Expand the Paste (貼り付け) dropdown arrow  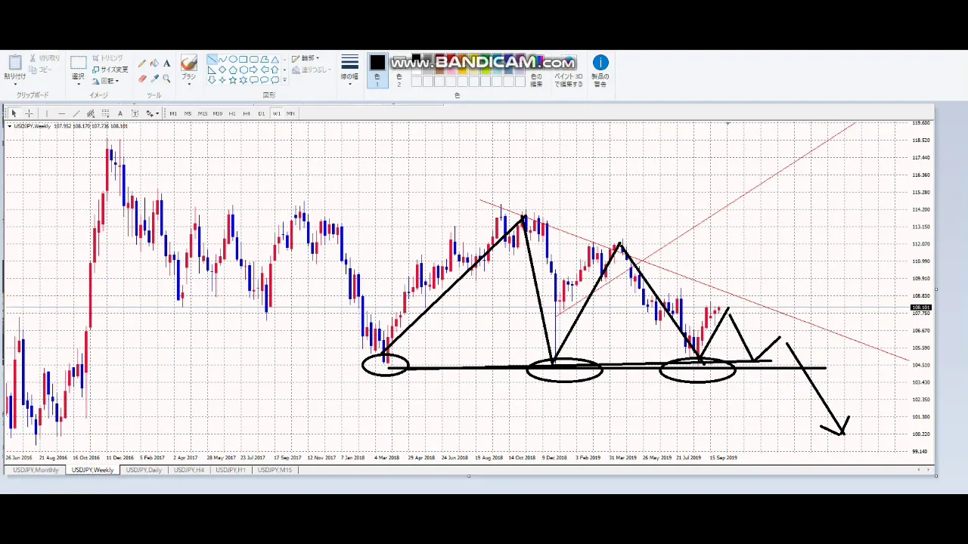(15, 84)
